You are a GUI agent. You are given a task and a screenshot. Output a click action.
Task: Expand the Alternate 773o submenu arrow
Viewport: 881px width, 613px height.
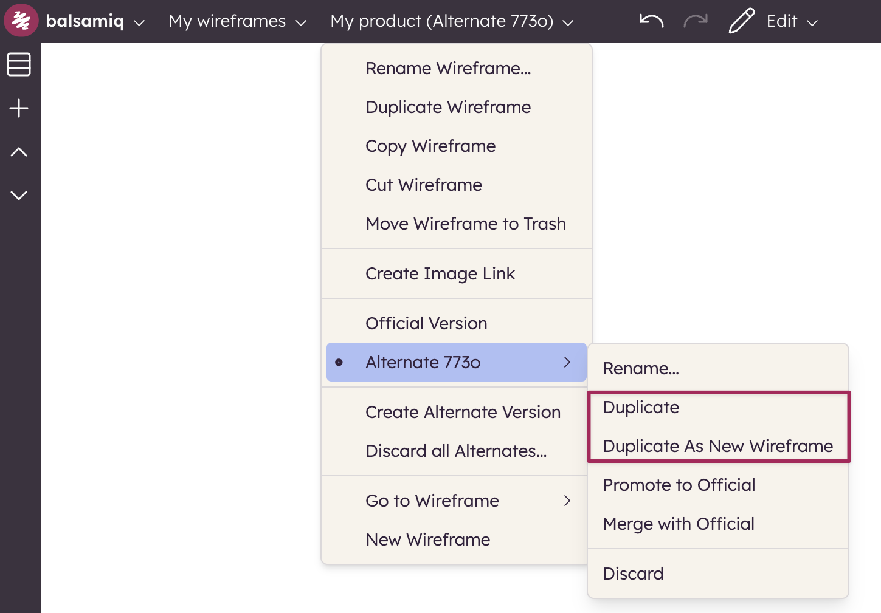[567, 362]
